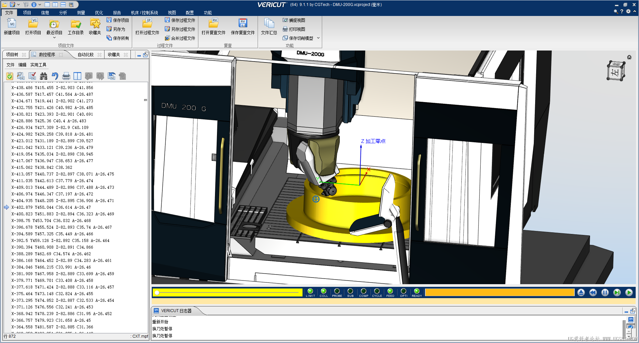The width and height of the screenshot is (639, 343).
Task: Pause the simulation
Action: coord(605,292)
